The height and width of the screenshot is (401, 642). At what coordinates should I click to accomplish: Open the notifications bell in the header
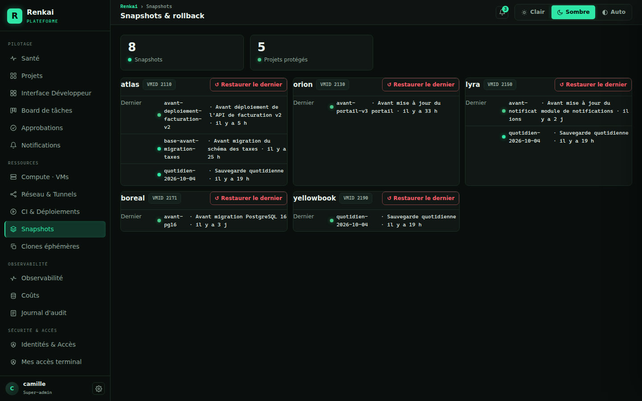click(502, 12)
